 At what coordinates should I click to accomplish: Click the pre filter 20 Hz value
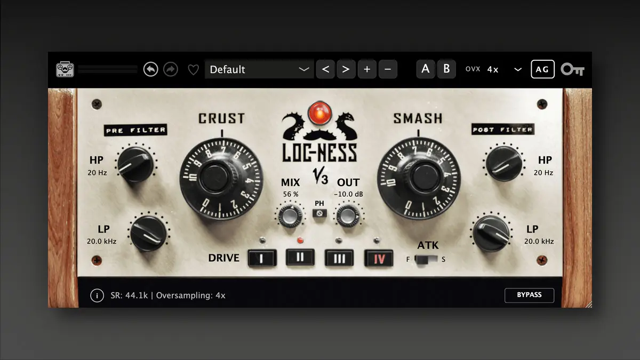[x=97, y=173]
